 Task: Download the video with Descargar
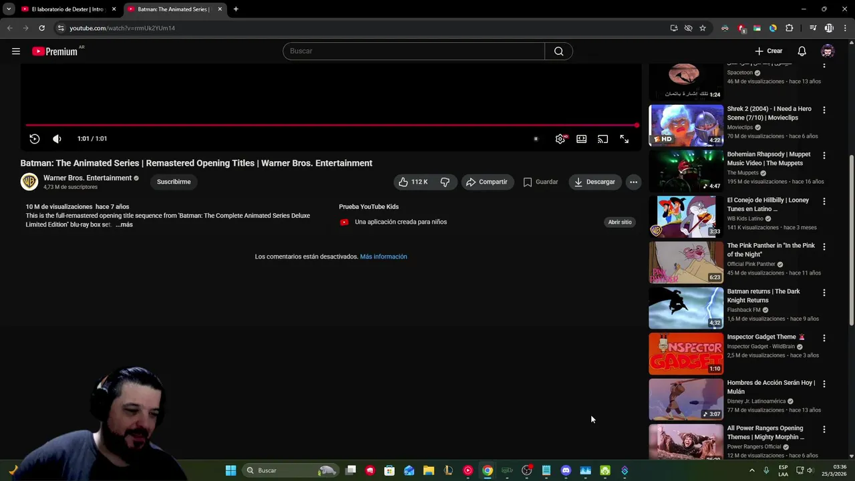point(594,182)
